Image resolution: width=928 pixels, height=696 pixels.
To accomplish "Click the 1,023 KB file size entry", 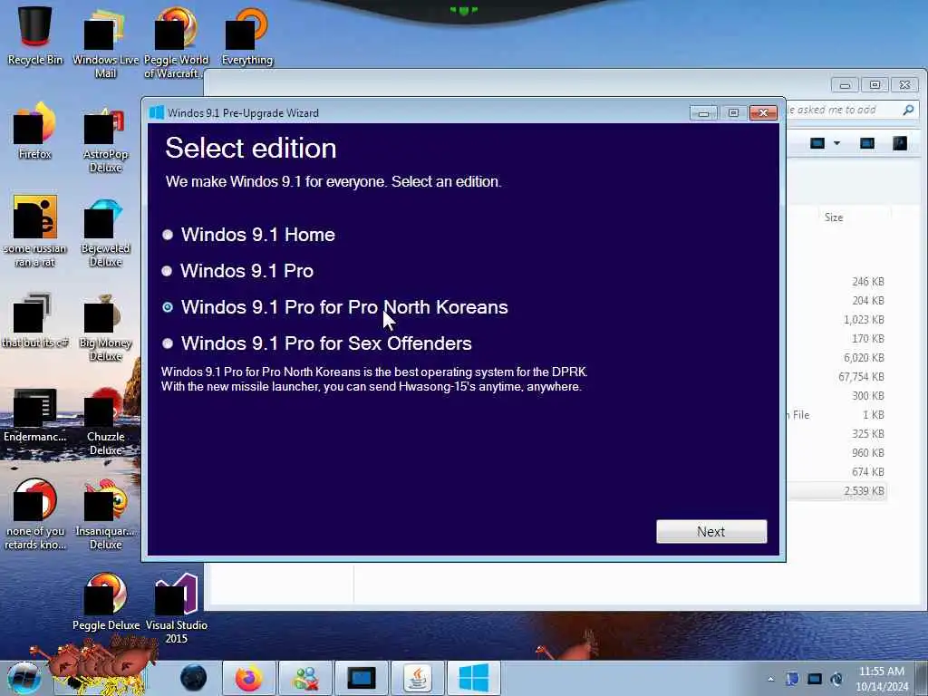I will [x=864, y=320].
